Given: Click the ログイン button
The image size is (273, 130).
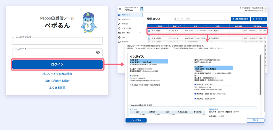Looking at the screenshot, I should pos(57,64).
